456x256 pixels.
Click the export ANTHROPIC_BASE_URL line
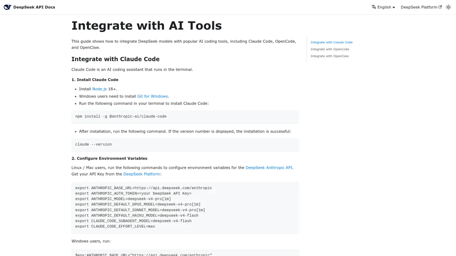[x=144, y=188]
